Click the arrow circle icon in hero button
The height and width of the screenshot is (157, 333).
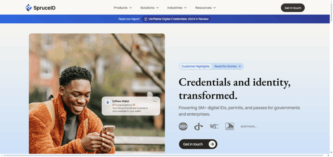(x=212, y=144)
